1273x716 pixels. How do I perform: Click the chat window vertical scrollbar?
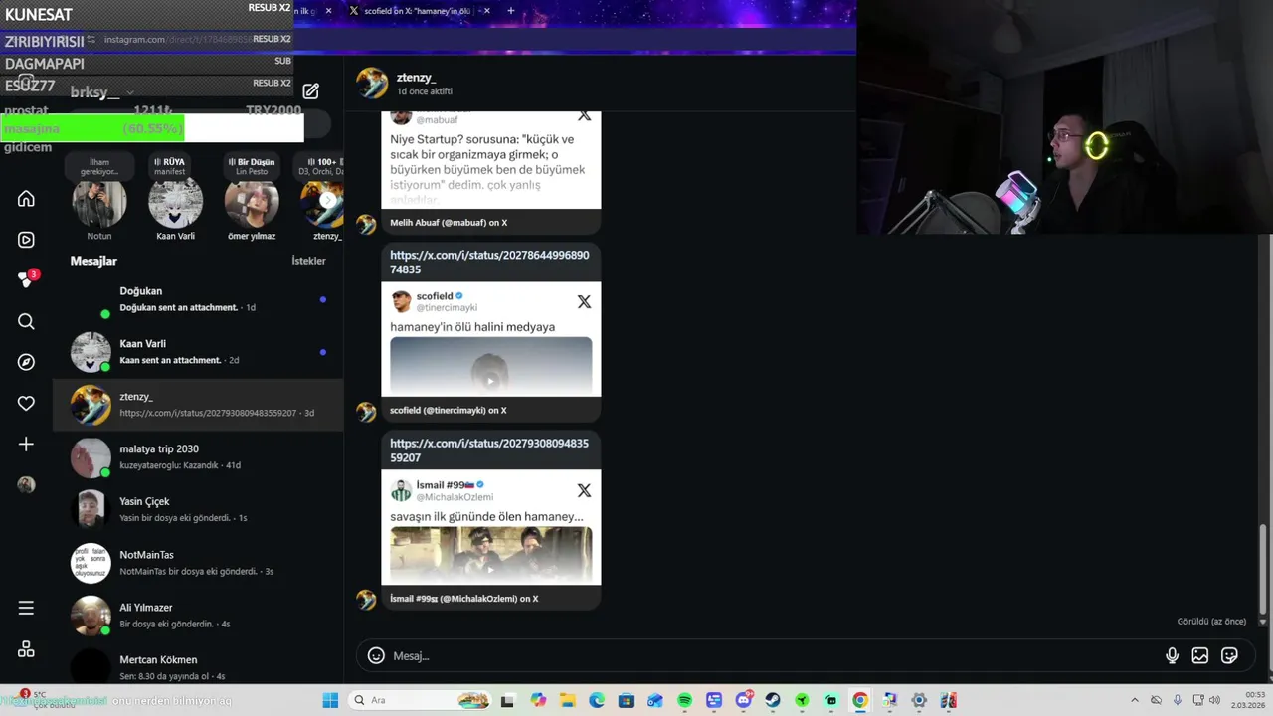click(1264, 570)
